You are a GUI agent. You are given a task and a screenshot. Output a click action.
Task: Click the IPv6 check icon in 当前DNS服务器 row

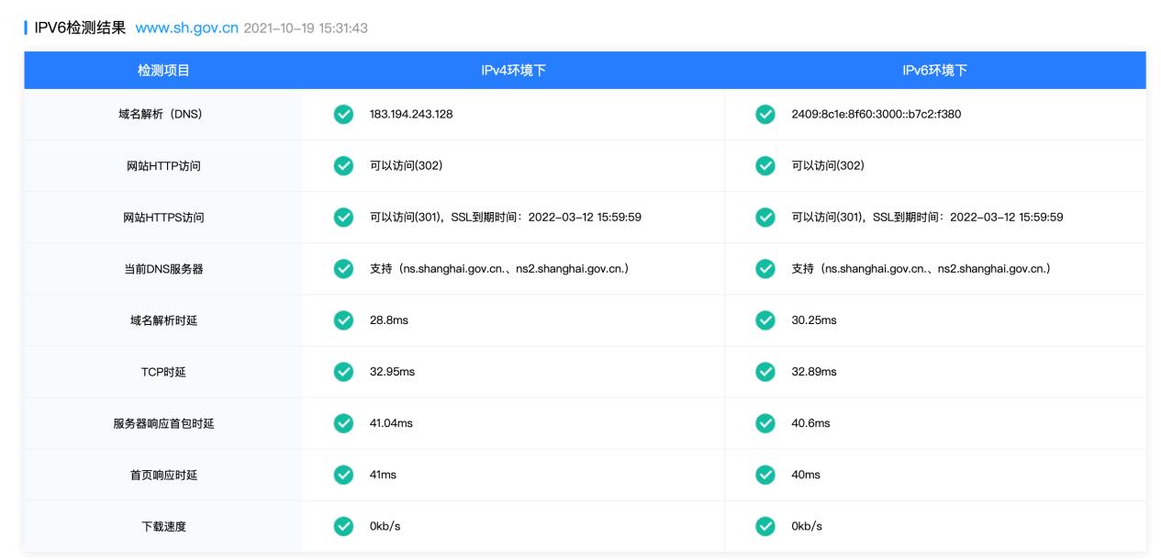pos(765,269)
